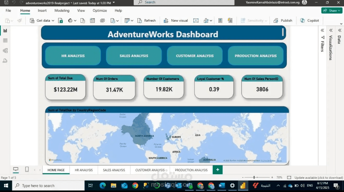Switch to mobile layout icon
This screenshot has height=192, width=344.
(27, 169)
